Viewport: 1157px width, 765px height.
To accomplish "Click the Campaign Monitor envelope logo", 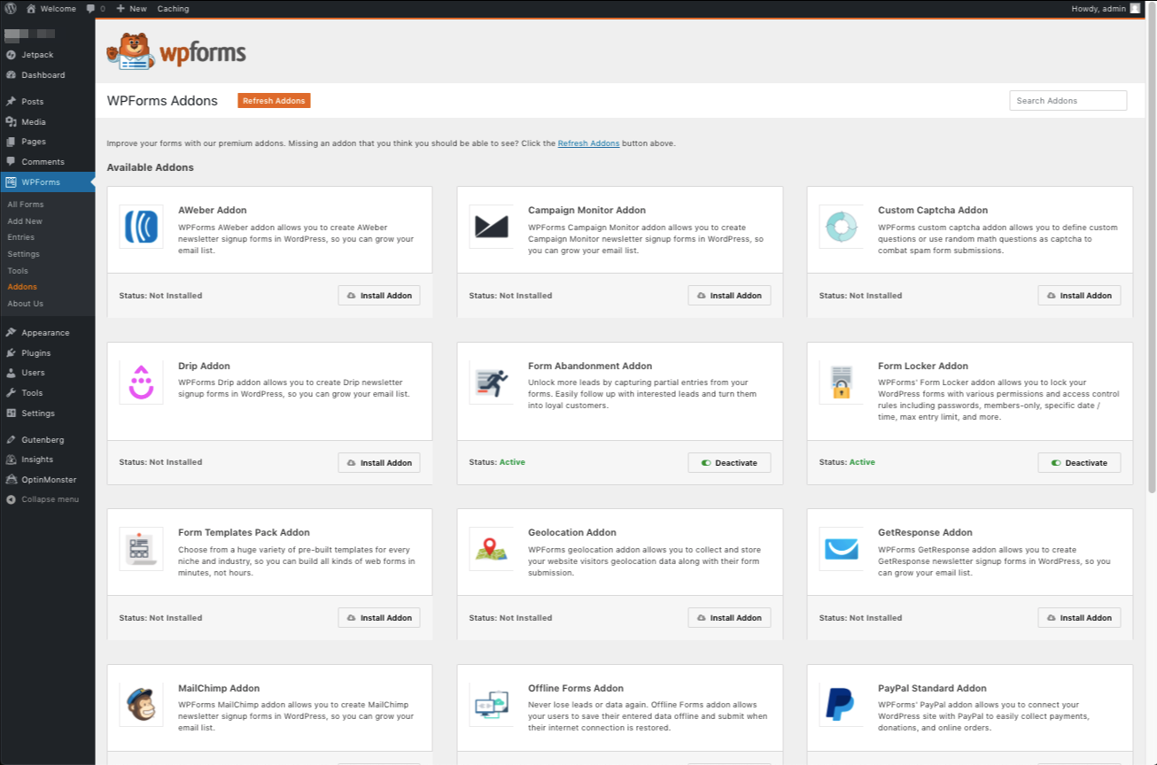I will click(491, 227).
